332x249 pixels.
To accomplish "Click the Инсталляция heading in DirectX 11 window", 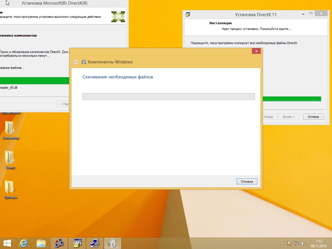I will pyautogui.click(x=220, y=23).
